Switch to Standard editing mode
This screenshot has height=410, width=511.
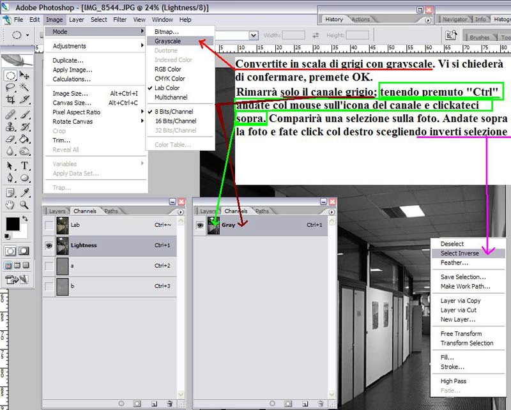point(10,251)
